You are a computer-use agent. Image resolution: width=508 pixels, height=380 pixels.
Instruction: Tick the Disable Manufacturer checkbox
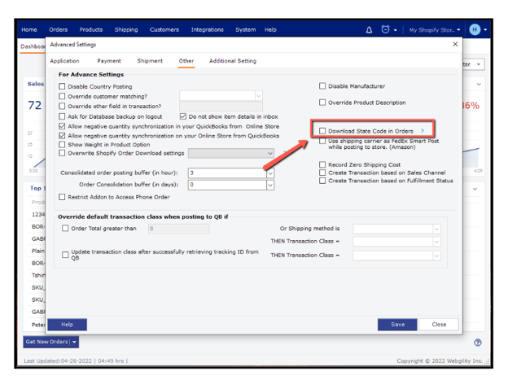pos(322,86)
